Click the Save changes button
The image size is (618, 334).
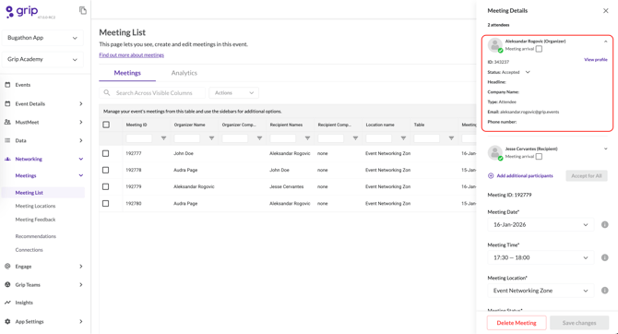click(x=579, y=323)
